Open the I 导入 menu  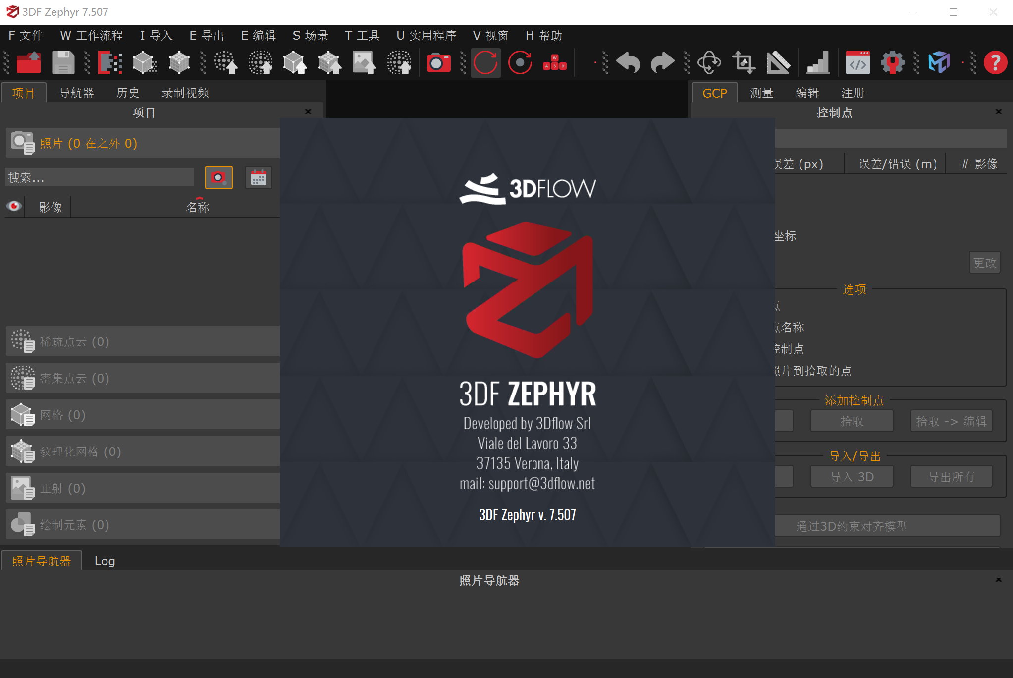(x=156, y=36)
